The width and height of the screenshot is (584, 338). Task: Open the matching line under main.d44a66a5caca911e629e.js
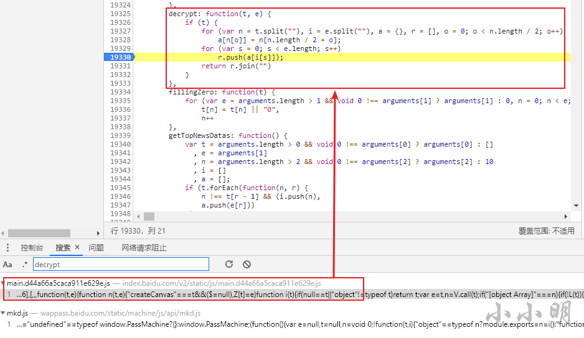click(x=292, y=295)
